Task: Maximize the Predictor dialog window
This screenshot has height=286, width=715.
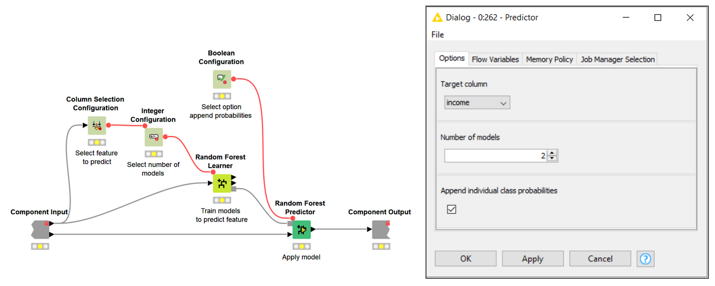Action: click(658, 18)
